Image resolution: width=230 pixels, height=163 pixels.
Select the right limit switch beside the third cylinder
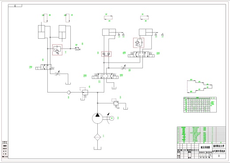click(x=123, y=35)
